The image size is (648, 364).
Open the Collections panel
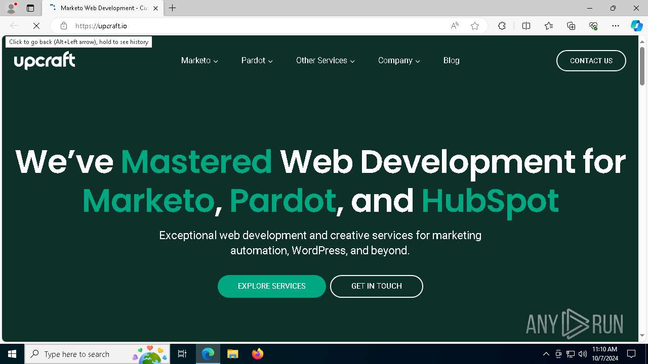click(x=571, y=26)
